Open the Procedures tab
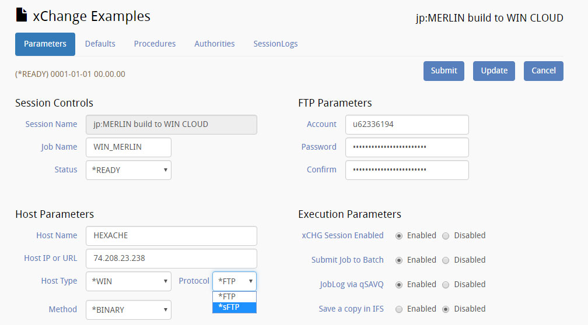The width and height of the screenshot is (588, 325). tap(155, 44)
